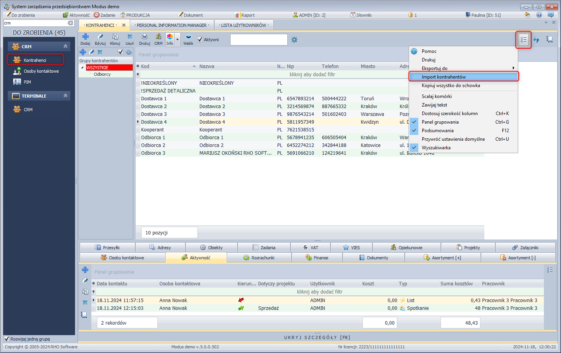Click the search input field in toolbar

[259, 40]
